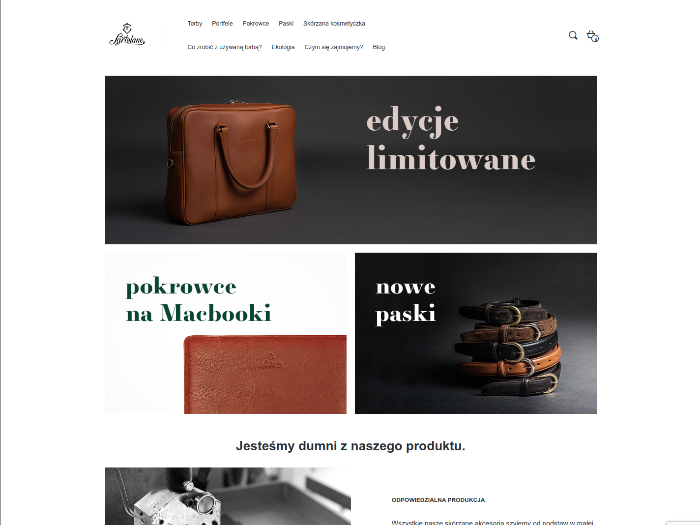Click the 'Jesteśmy dumni z naszego produktu' heading

[x=350, y=446]
